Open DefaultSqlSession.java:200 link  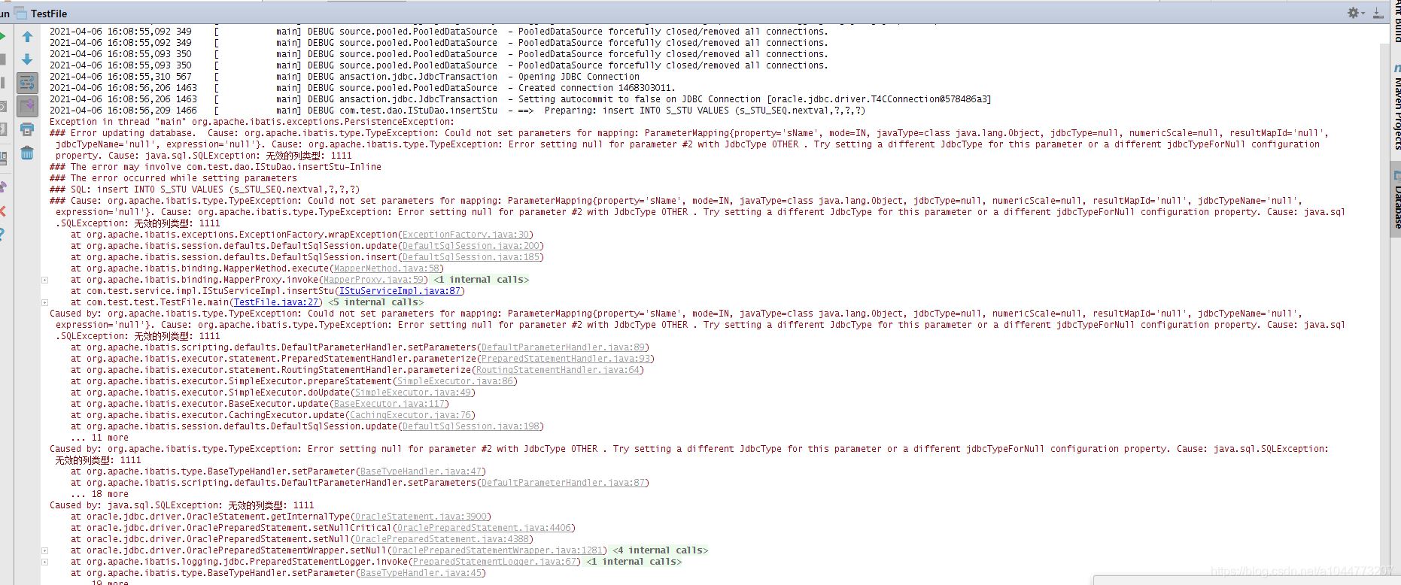coord(471,246)
